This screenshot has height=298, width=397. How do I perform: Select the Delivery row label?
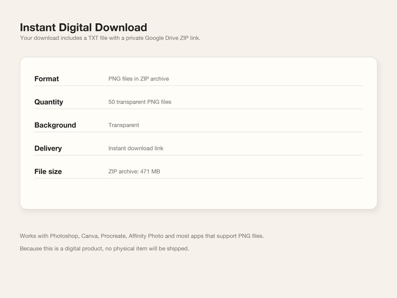click(48, 148)
